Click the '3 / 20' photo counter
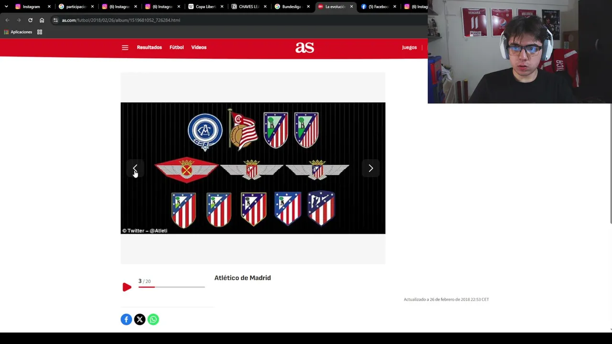 [x=144, y=281]
